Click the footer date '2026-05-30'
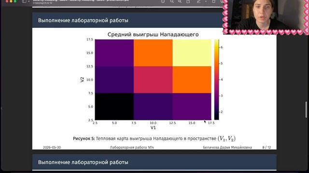309x173 pixels. [52, 148]
